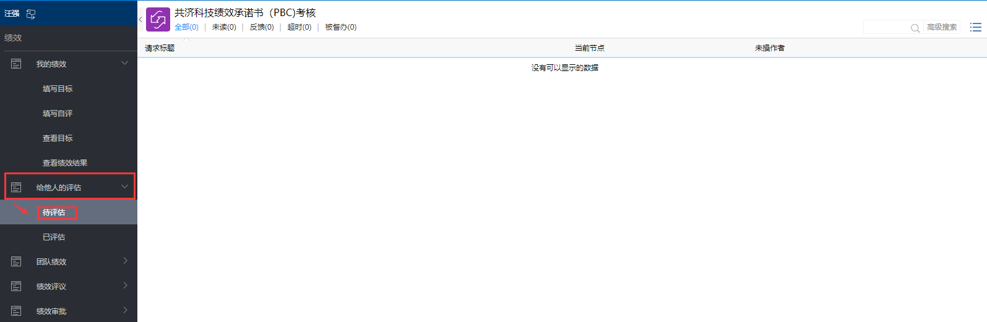Viewport: 987px width, 322px height.
Task: Expand the 团队绩效 section chevron
Action: click(125, 261)
